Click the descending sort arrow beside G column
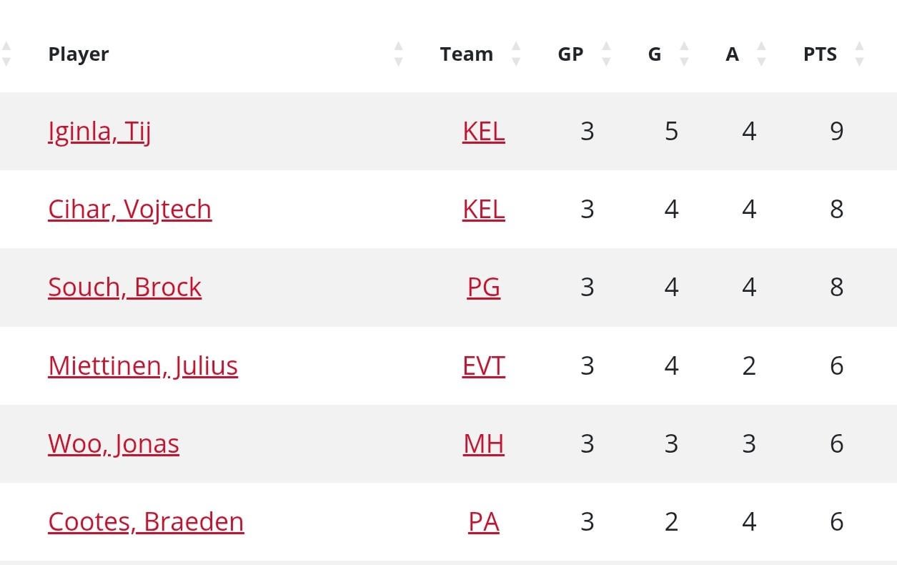Image resolution: width=897 pixels, height=565 pixels. 685,61
